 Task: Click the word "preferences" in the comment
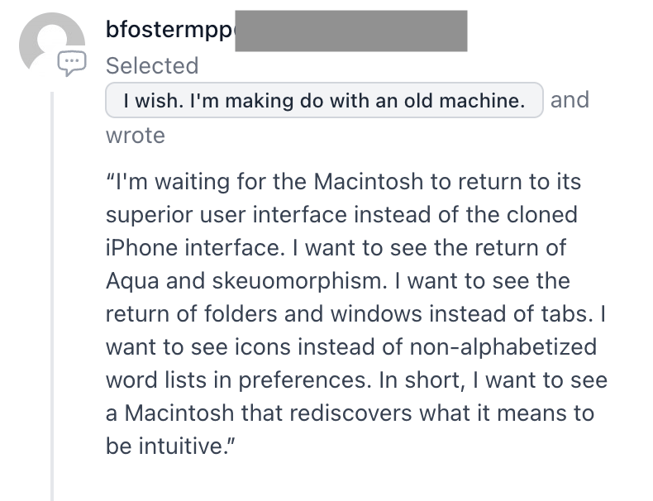click(x=303, y=380)
